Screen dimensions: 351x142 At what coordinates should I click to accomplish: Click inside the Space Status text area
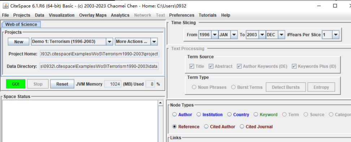click(x=80, y=121)
